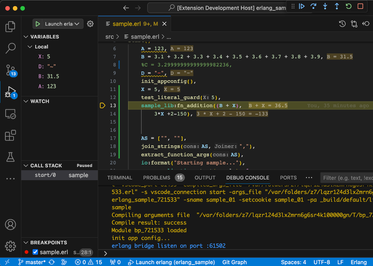Click Step Into in debug toolbar

325,6
